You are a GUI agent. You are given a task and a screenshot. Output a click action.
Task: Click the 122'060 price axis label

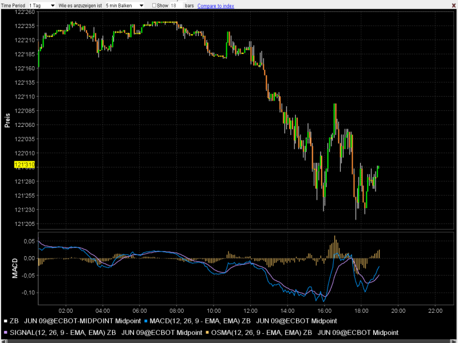[x=25, y=125]
